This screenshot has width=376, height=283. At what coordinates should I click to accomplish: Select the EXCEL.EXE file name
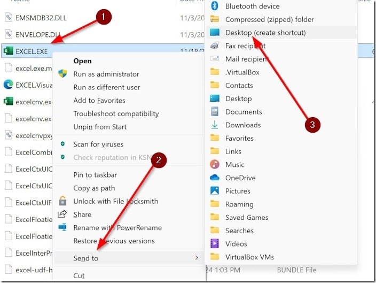click(32, 51)
